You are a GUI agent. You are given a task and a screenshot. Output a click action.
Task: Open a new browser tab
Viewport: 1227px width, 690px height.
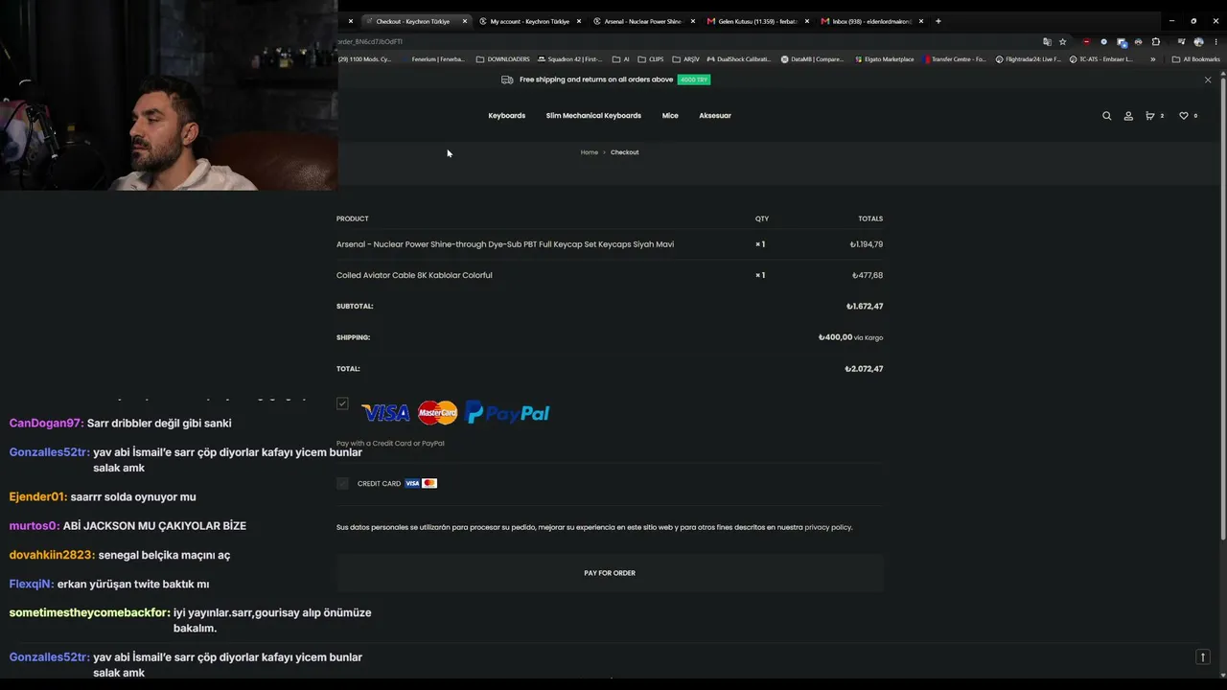click(x=938, y=21)
